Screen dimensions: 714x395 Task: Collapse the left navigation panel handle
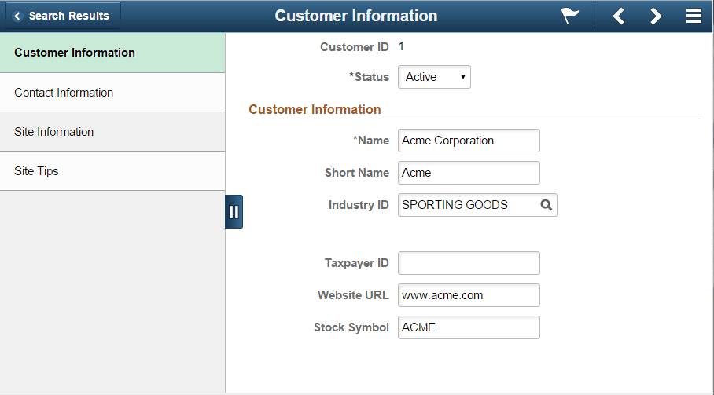[234, 211]
